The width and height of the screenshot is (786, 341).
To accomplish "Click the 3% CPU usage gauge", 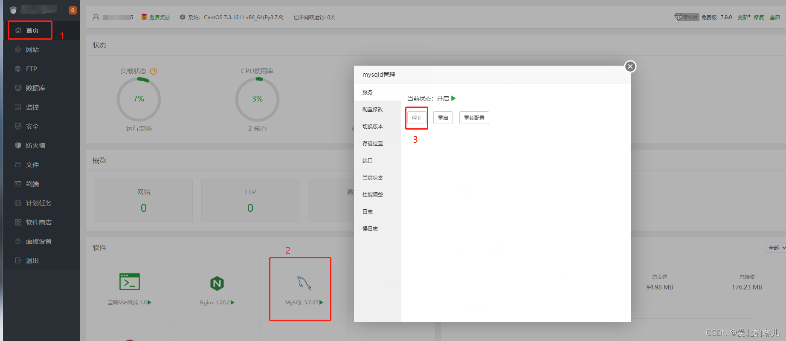I will pyautogui.click(x=257, y=99).
